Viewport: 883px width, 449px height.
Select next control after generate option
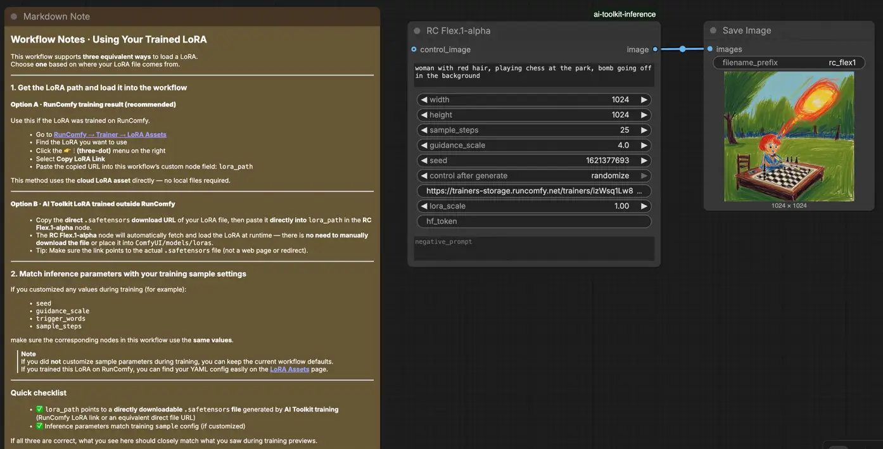click(644, 175)
